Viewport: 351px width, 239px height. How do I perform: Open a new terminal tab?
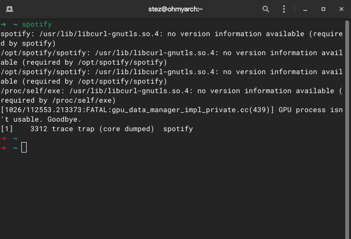[10, 9]
